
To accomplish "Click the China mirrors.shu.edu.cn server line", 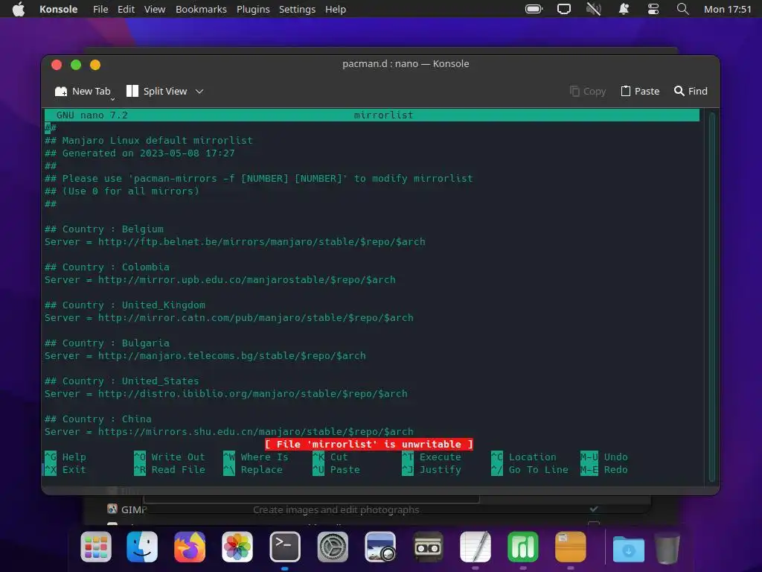I will pos(229,431).
